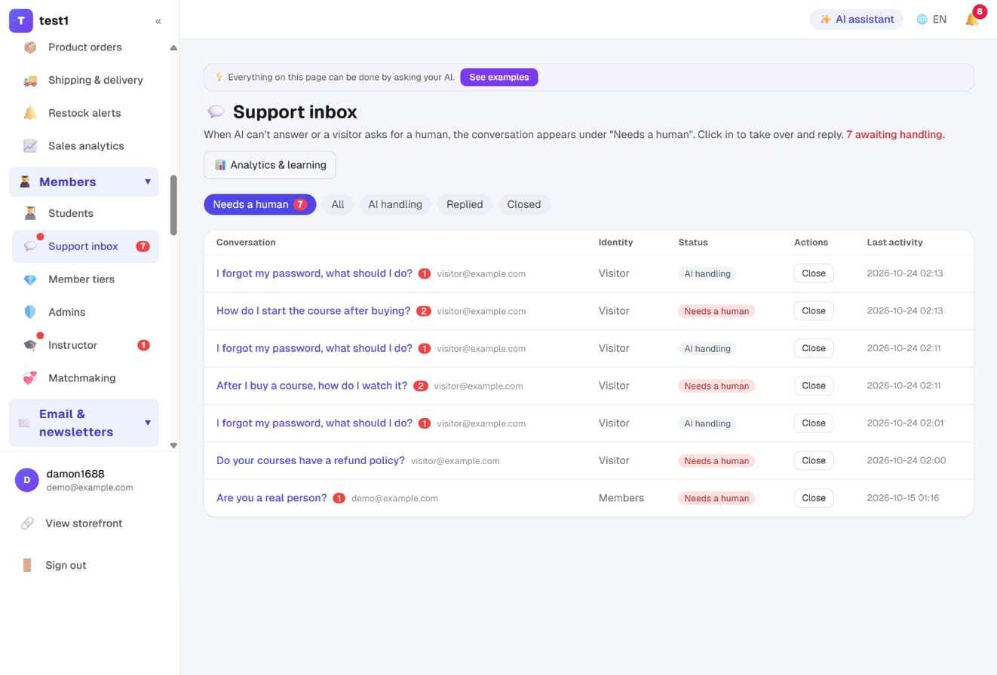Viewport: 997px width, 675px height.
Task: Open the AI assistant
Action: point(857,20)
